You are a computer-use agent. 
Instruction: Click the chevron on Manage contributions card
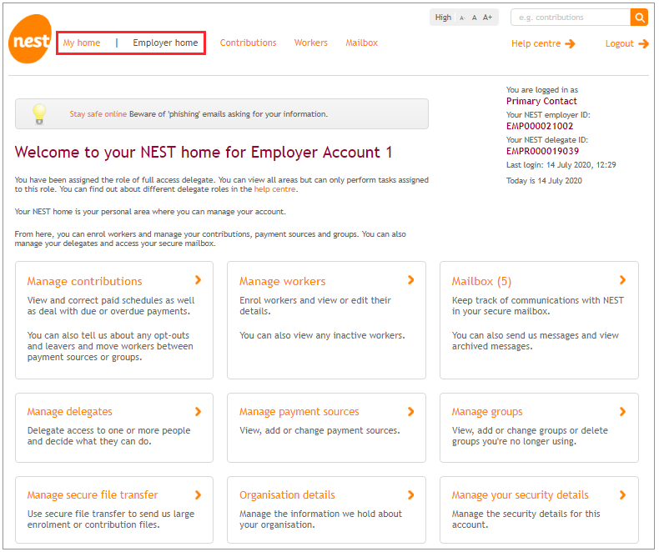click(199, 280)
